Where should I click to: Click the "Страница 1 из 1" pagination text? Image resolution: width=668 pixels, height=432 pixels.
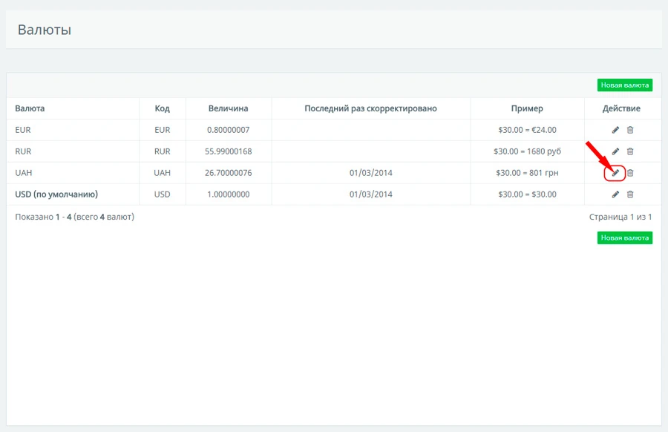tap(620, 217)
